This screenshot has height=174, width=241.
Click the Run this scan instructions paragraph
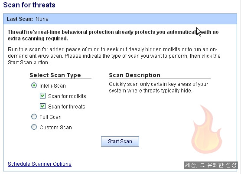[114, 56]
